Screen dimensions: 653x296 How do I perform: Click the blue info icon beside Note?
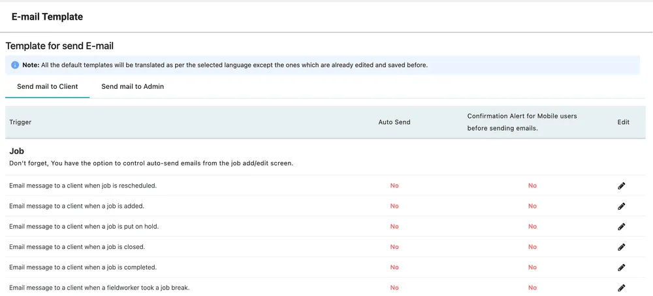pyautogui.click(x=15, y=65)
